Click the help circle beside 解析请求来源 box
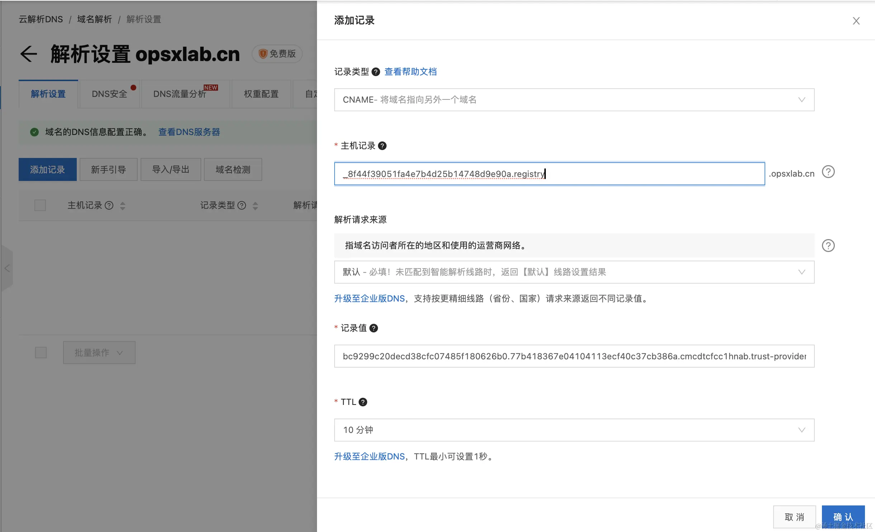This screenshot has width=875, height=532. click(828, 246)
